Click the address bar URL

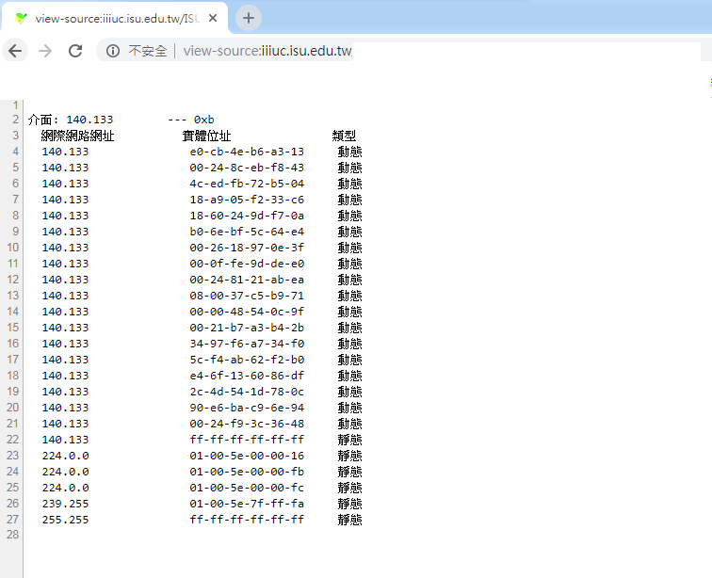(x=267, y=51)
